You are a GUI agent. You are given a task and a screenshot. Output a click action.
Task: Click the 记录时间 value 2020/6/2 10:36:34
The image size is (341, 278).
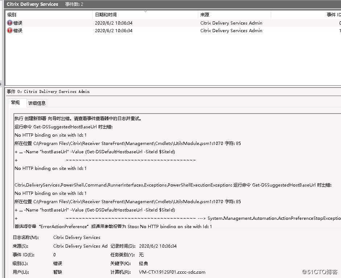coord(158,246)
